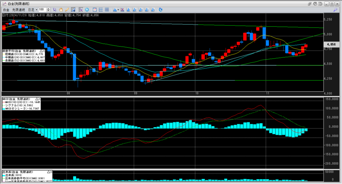Load chart template number 3 icon
Viewport: 342px width, 184px height.
pos(141,10)
